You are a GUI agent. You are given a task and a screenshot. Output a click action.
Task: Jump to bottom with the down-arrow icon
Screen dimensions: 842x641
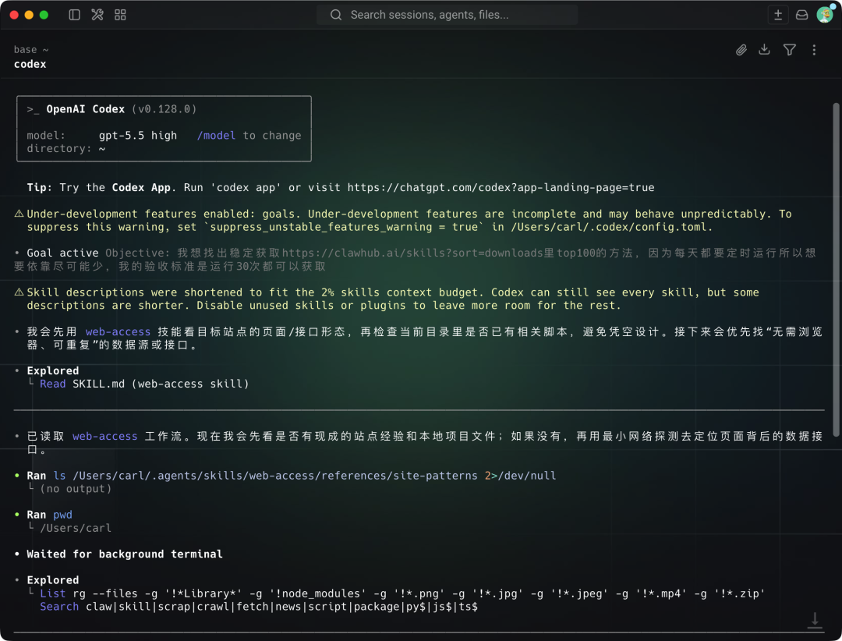(815, 621)
